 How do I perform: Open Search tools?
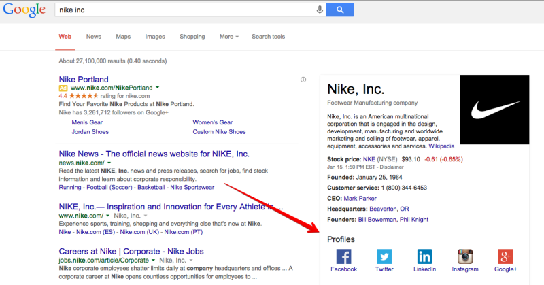[268, 37]
